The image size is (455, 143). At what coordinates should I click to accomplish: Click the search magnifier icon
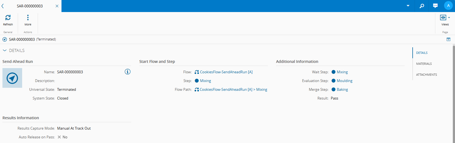(422, 6)
